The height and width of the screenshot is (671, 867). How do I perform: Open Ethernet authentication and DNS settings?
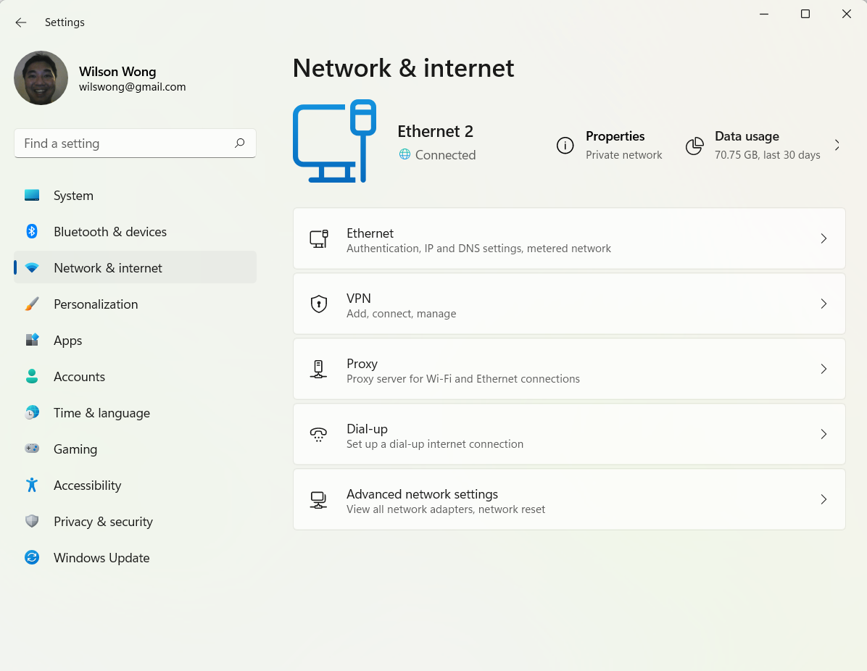pyautogui.click(x=569, y=239)
